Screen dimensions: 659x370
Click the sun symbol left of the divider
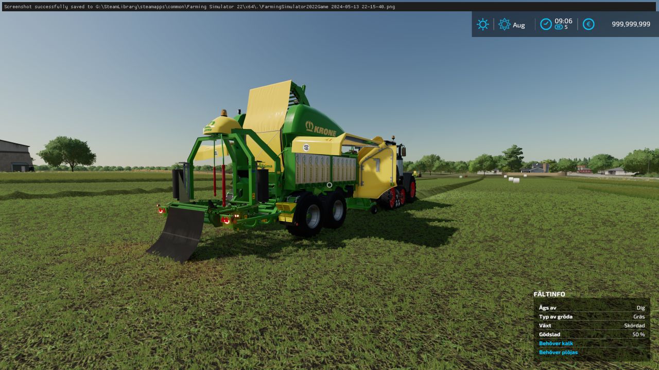coord(483,24)
